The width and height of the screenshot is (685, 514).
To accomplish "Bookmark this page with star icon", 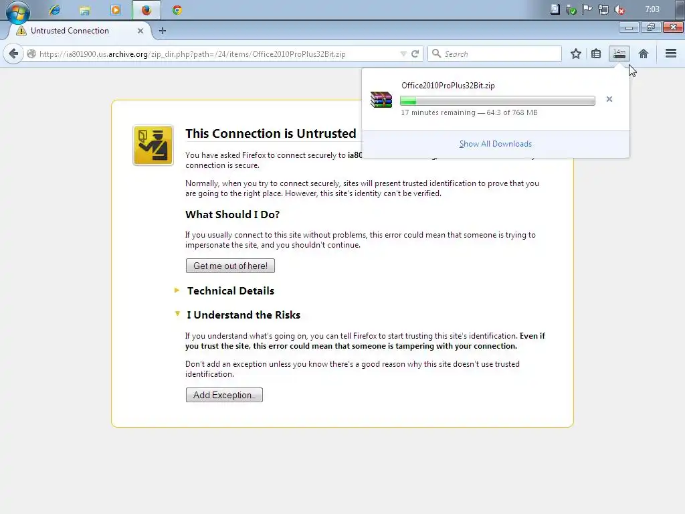I will coord(576,54).
